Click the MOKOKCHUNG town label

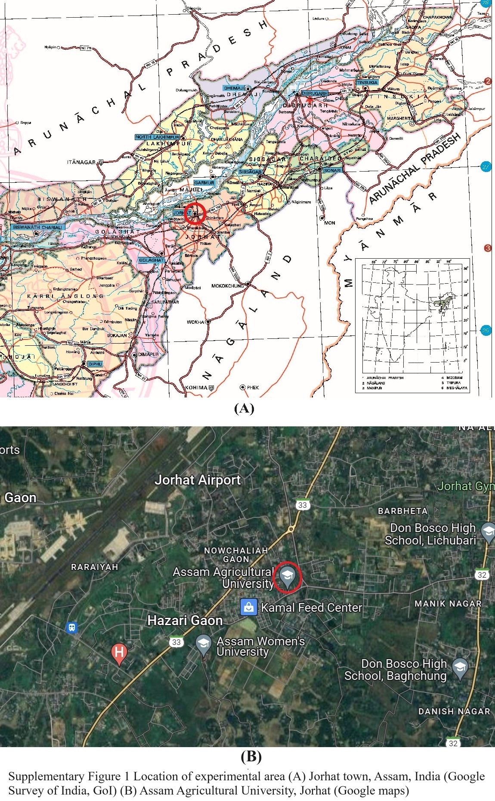tap(227, 286)
